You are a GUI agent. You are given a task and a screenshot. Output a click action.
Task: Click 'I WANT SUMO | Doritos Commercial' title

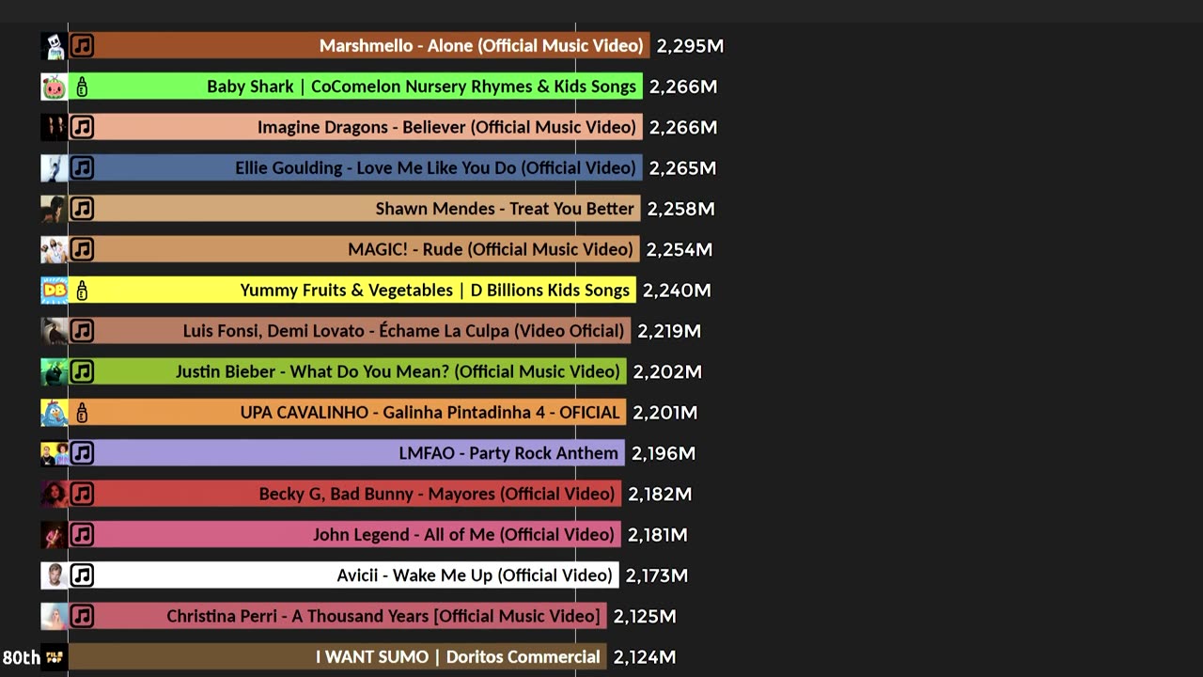[x=458, y=657]
